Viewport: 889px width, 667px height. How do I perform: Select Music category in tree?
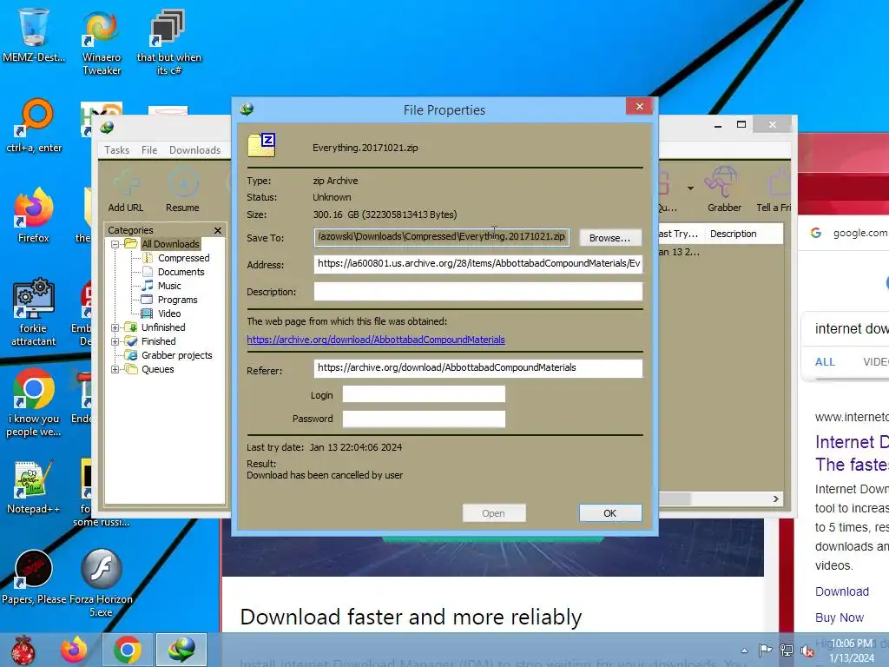coord(169,286)
